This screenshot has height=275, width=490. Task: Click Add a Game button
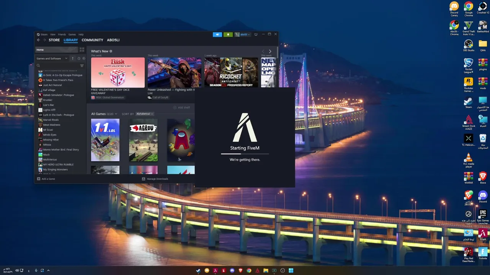coord(46,179)
